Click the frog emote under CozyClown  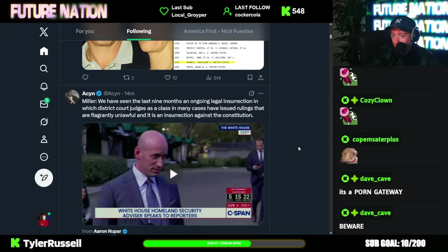click(349, 116)
